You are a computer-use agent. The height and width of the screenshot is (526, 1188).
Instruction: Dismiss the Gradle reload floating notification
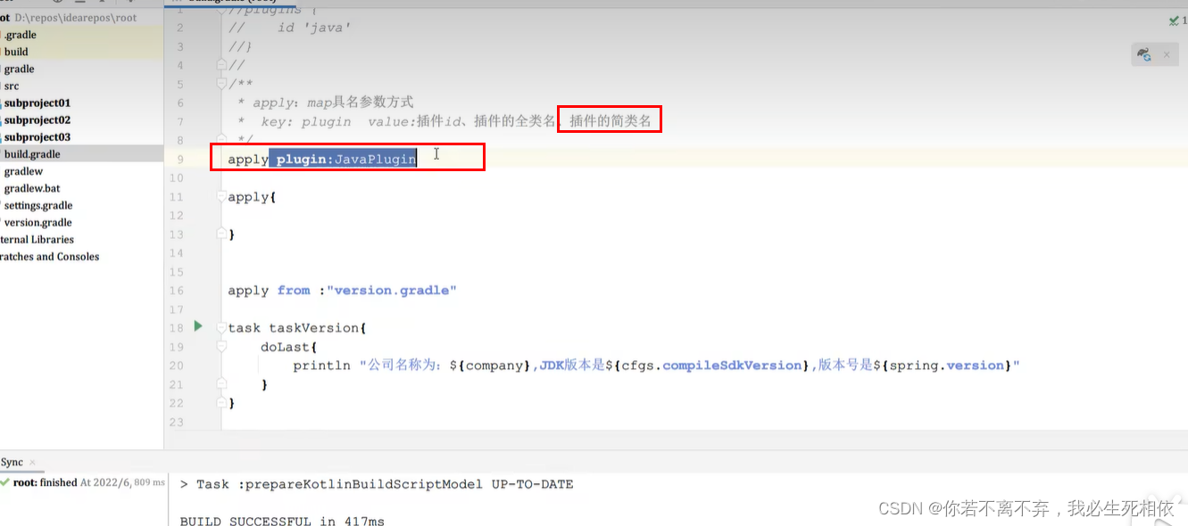[1166, 55]
